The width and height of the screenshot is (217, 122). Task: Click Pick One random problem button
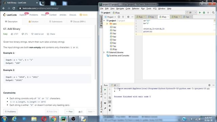[x=52, y=111]
